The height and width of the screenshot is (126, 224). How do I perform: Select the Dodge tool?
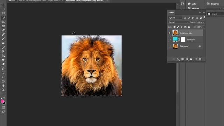[3, 64]
